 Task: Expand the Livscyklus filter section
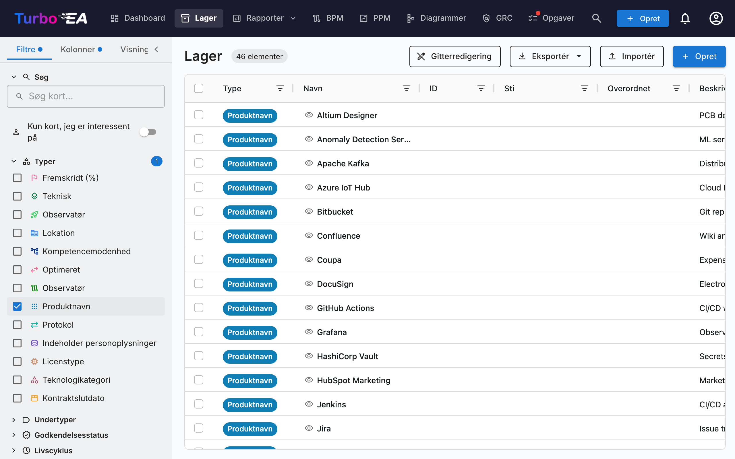[14, 450]
